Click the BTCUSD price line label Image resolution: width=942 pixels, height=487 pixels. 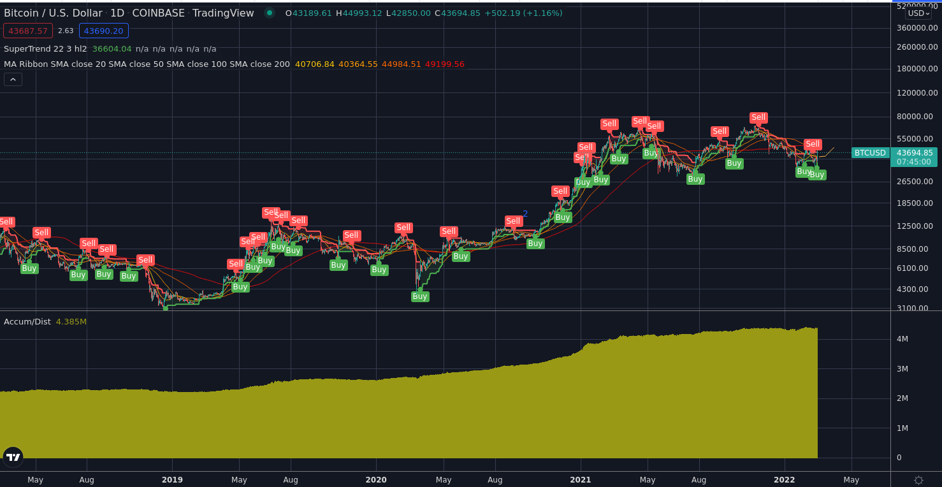[870, 153]
